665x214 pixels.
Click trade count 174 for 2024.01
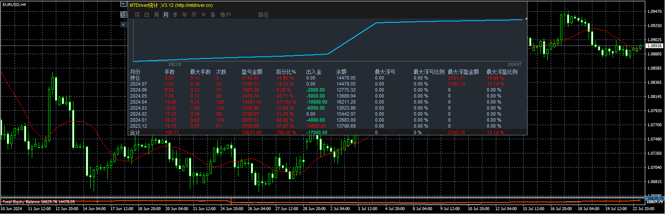coord(220,120)
